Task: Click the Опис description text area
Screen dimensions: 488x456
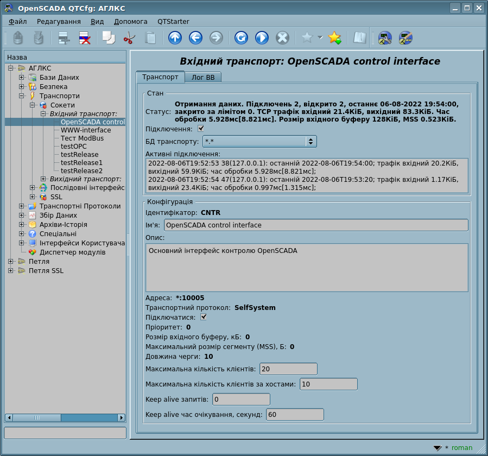Action: (x=307, y=268)
